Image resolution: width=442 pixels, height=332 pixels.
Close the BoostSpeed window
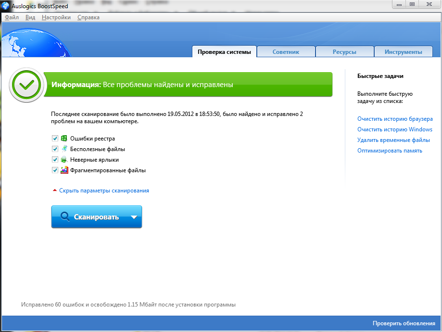coord(429,4)
